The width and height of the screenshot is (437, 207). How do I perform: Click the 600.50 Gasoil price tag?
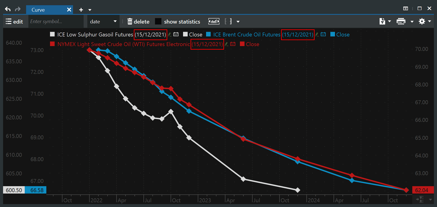[14, 190]
